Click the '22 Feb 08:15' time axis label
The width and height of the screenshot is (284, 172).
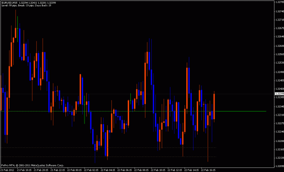coord(141,170)
